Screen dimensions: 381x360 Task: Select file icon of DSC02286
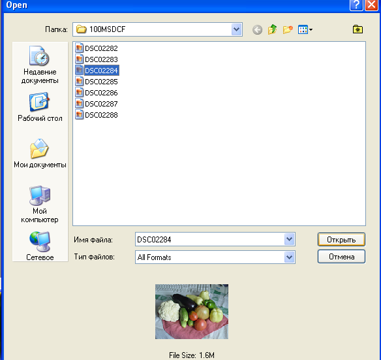point(79,93)
